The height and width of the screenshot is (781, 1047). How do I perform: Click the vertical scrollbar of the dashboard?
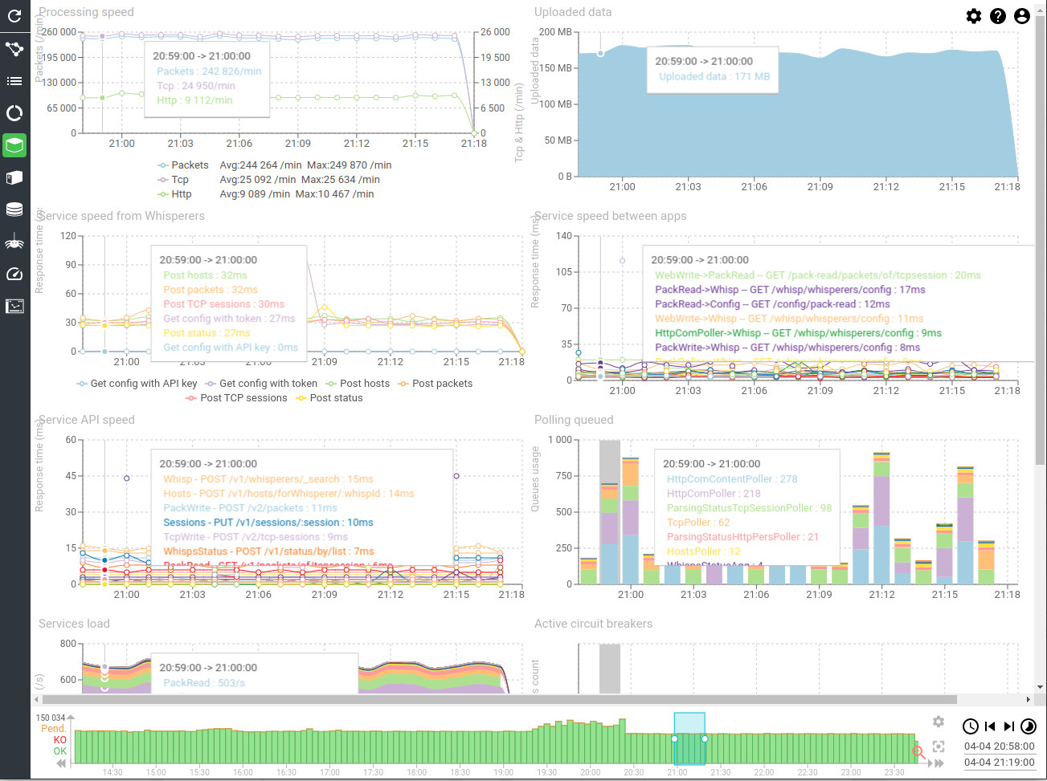(1041, 241)
